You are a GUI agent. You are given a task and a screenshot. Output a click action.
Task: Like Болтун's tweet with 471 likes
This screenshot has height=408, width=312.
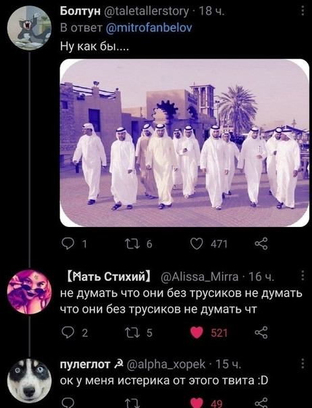pos(197,244)
